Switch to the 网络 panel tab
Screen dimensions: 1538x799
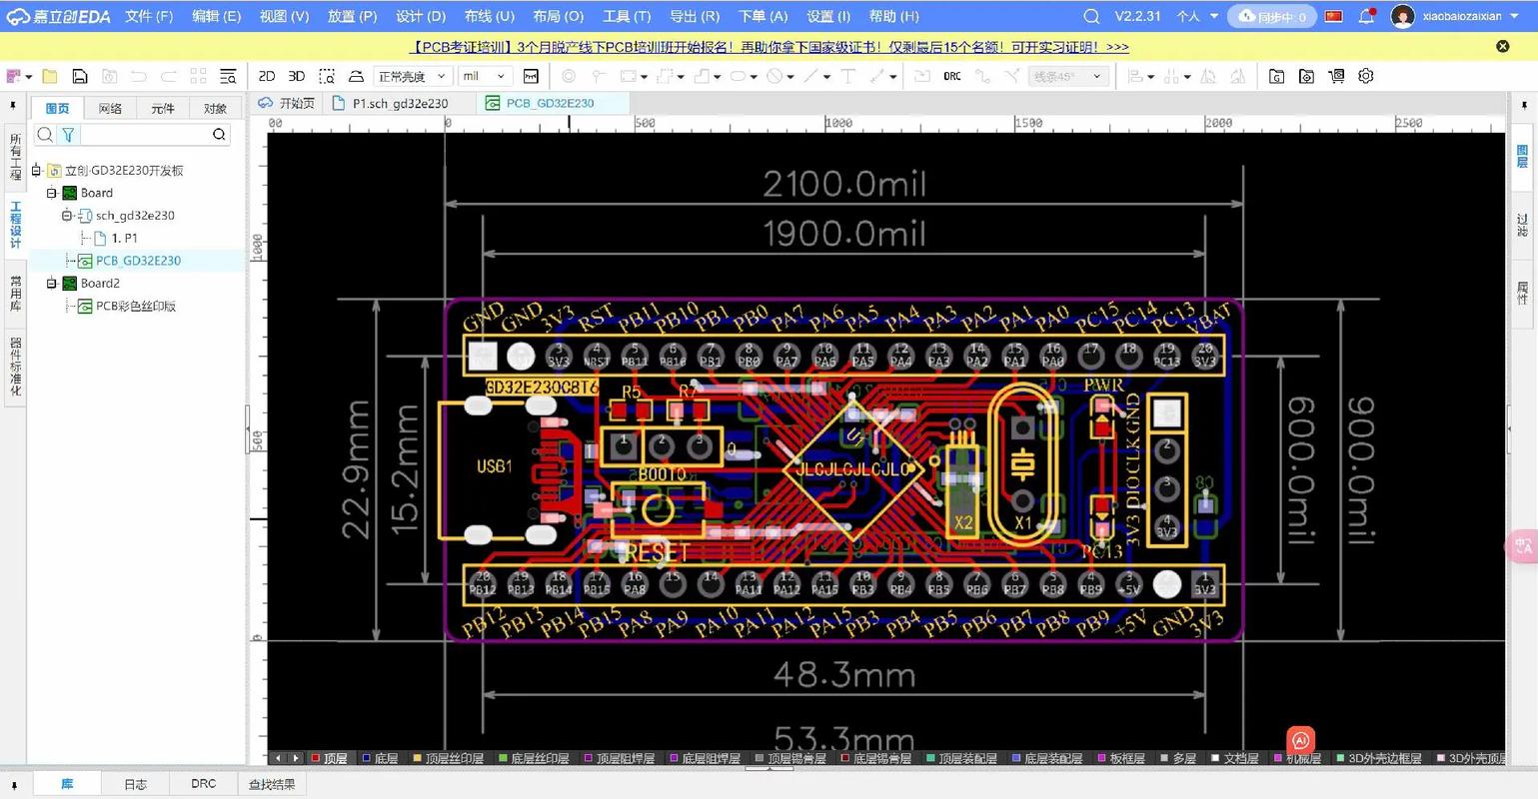point(110,108)
